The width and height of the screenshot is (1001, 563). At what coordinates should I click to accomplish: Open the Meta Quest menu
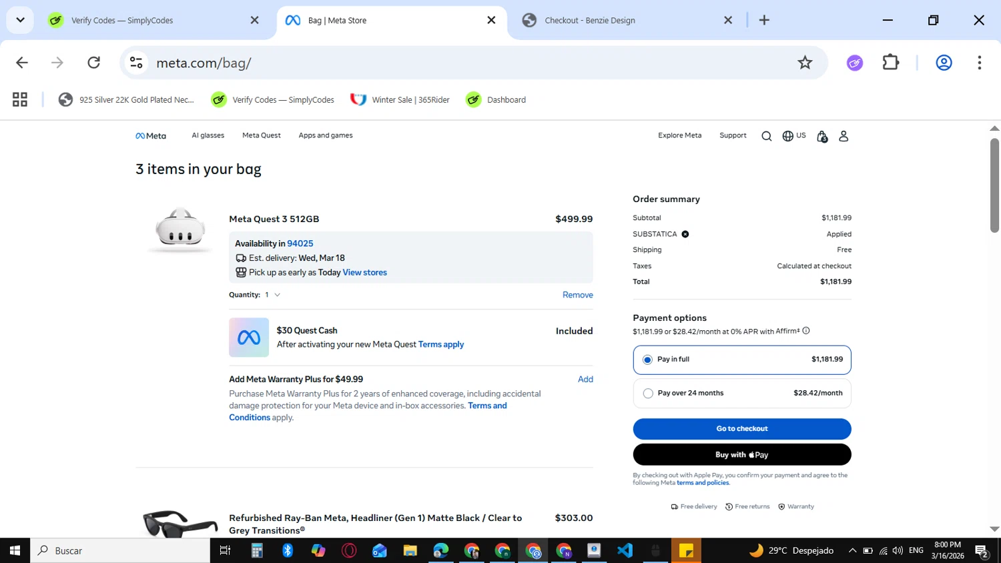coord(262,135)
